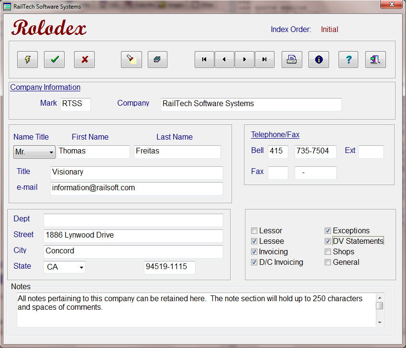Uncheck the DV Statements checkbox

point(328,241)
